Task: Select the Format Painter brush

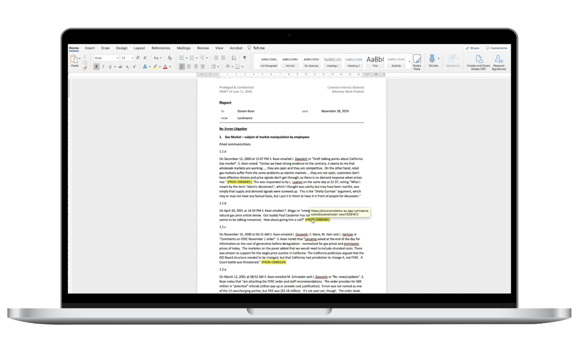Action: point(85,68)
